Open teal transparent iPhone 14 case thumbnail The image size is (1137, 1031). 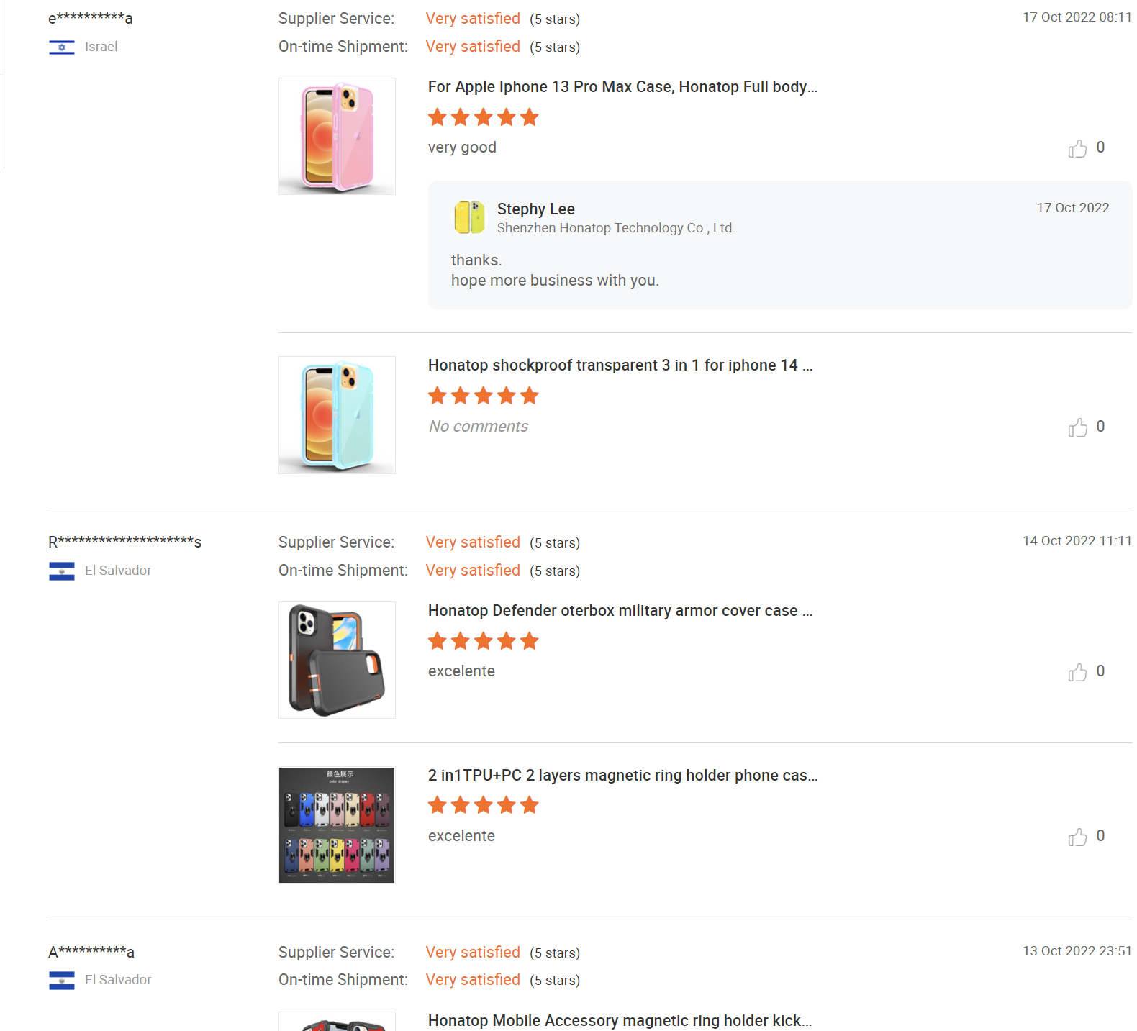tap(337, 415)
